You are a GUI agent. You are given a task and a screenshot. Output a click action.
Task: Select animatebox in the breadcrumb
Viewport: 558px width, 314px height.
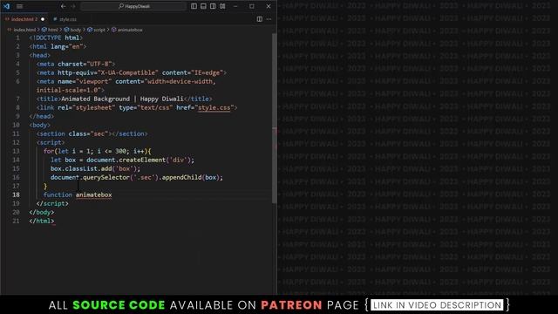127,30
